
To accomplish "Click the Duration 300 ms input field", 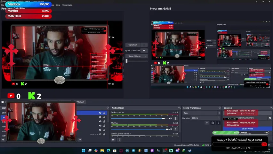I will tap(204, 118).
